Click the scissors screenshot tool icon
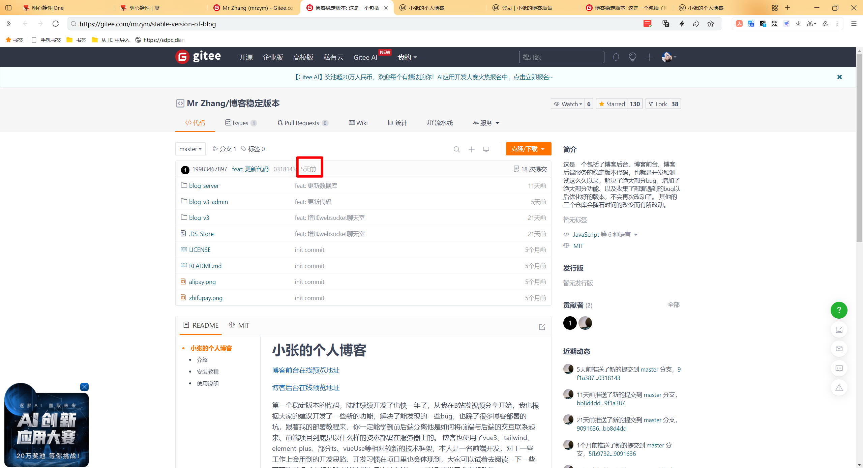Image resolution: width=863 pixels, height=468 pixels. click(810, 24)
